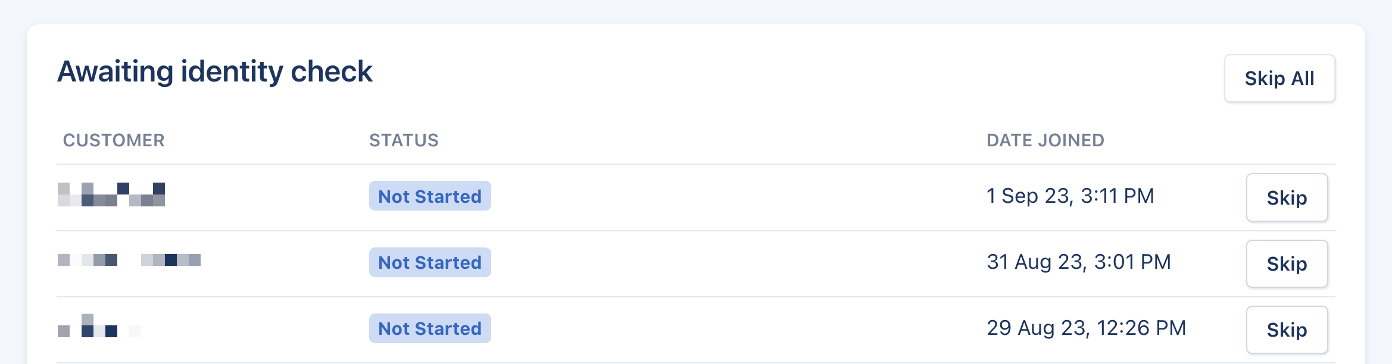Open customer name joined 1 Sep 23
1392x364 pixels.
(111, 195)
